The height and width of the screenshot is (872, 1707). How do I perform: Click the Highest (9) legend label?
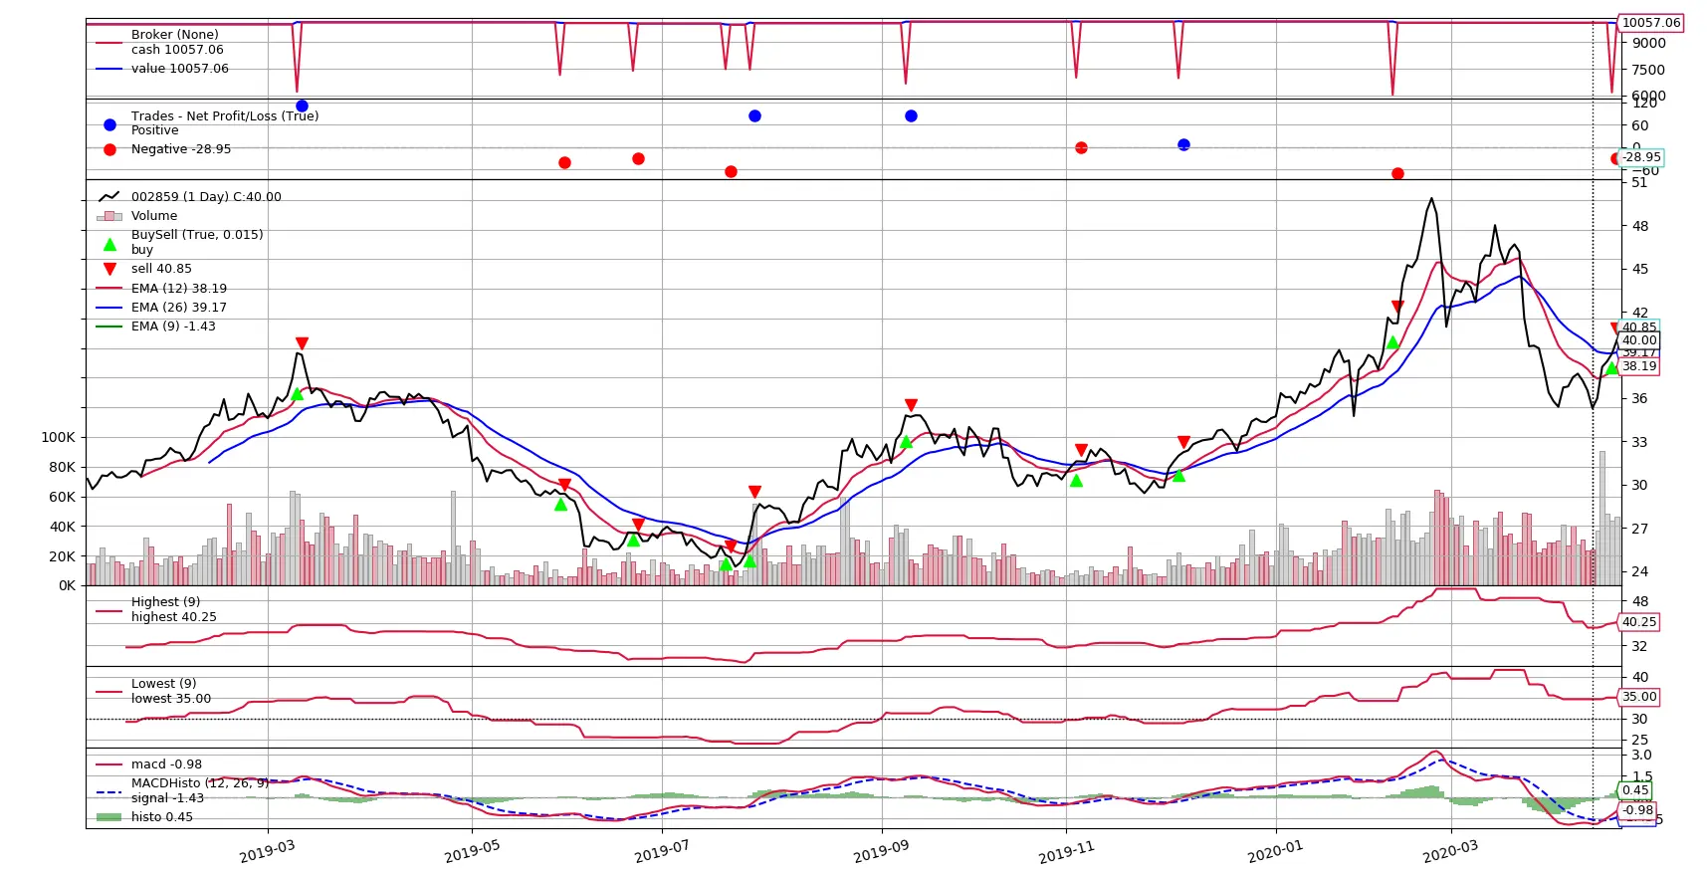tap(165, 602)
